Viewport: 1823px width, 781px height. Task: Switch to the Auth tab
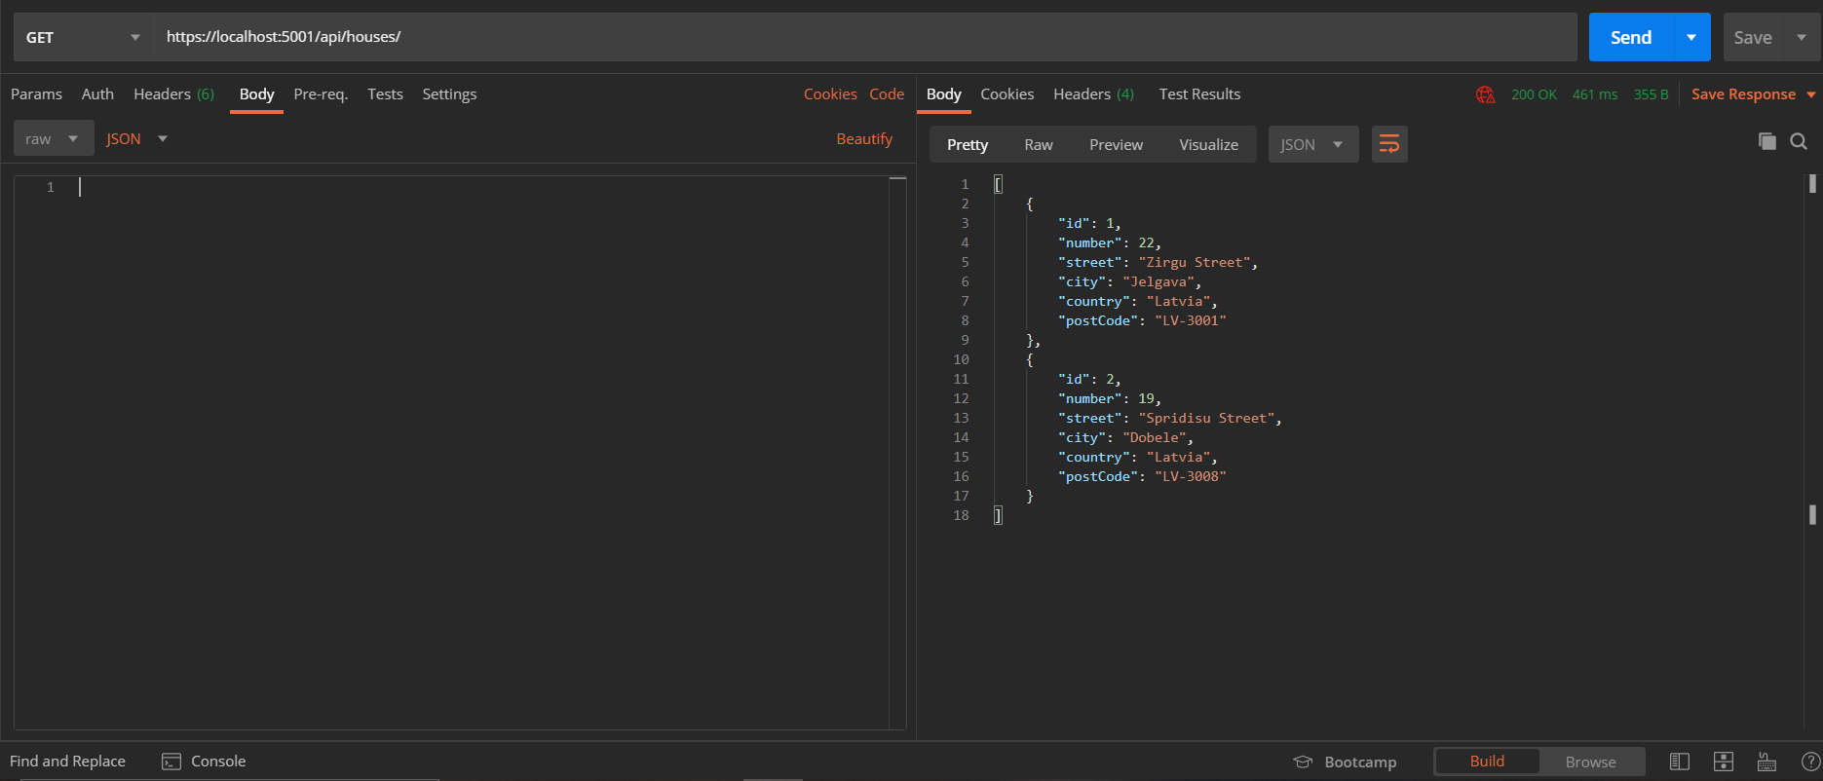click(97, 94)
